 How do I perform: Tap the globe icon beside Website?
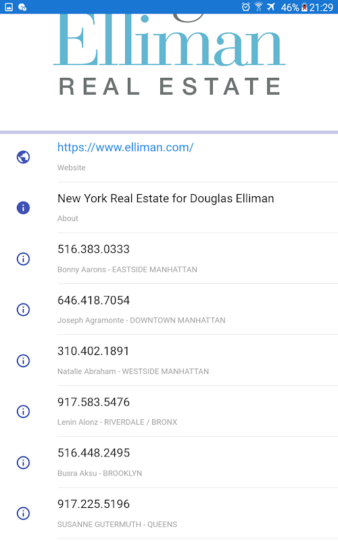coord(23,157)
